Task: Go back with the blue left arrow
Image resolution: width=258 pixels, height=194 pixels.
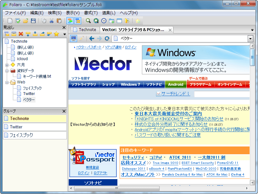Action: 92,38
